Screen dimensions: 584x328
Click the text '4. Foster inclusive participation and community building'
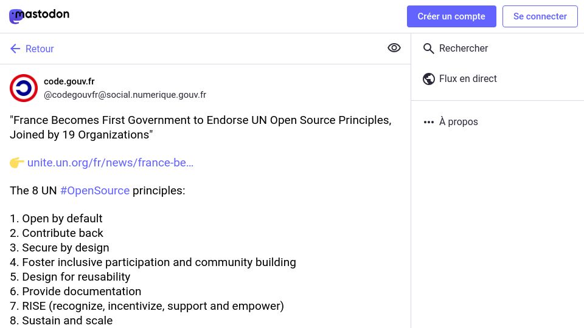[153, 262]
